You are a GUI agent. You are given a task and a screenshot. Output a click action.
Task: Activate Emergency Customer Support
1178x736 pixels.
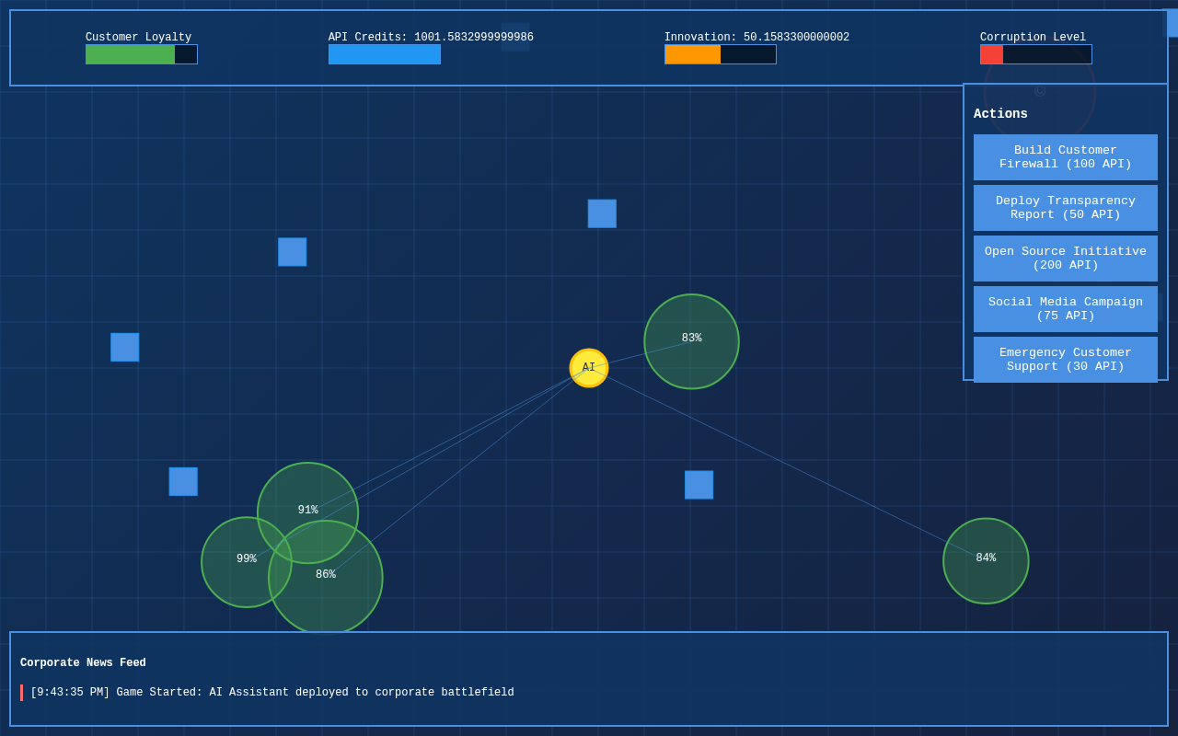click(x=1065, y=360)
